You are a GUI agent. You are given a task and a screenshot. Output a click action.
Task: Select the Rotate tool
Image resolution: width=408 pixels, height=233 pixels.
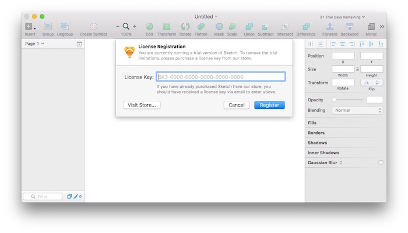185,26
